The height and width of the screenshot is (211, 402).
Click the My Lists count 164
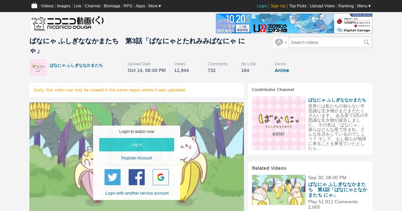tap(245, 70)
